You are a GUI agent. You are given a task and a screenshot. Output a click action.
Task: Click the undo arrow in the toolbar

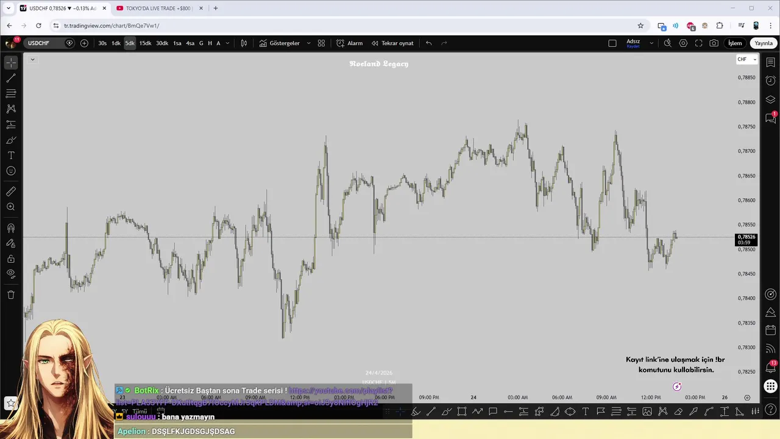click(429, 43)
